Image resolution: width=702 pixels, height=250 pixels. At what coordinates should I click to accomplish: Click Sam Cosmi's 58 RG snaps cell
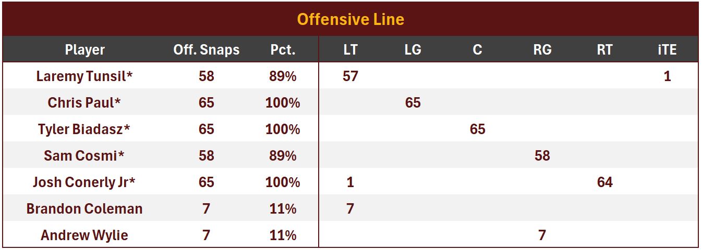[542, 156]
